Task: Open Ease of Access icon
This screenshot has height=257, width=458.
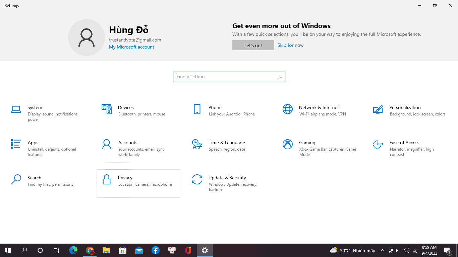Action: click(x=378, y=144)
